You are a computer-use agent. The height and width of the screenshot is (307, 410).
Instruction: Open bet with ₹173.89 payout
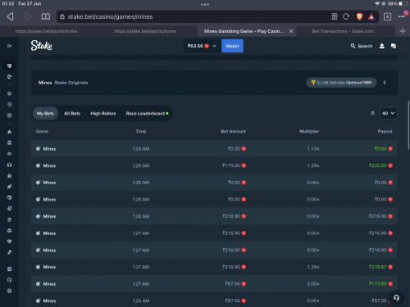point(214,284)
